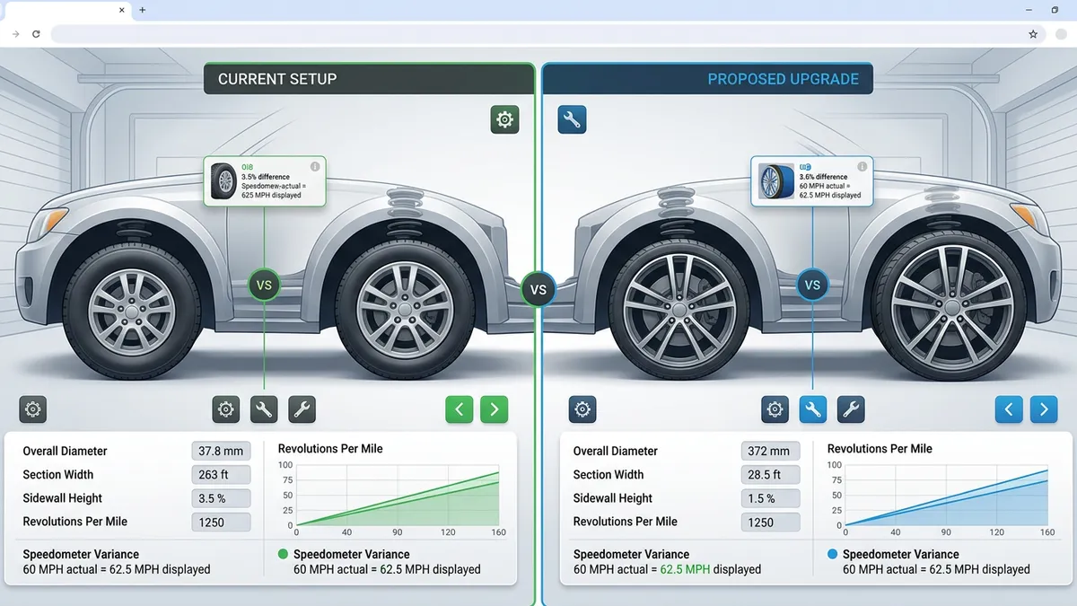1077x606 pixels.
Task: Click the Overall Diameter 372 mm input field
Action: (x=770, y=451)
